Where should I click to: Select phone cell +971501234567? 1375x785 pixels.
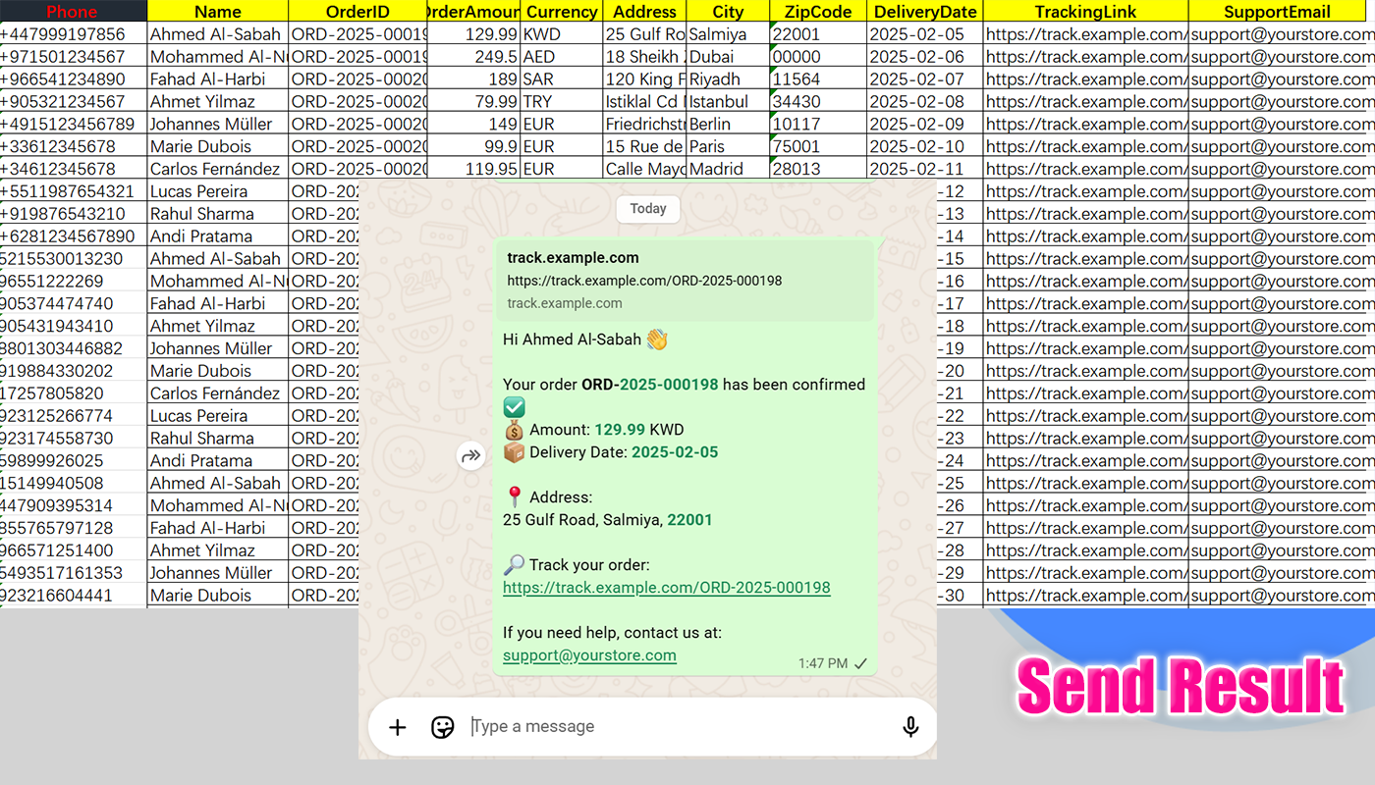click(73, 57)
